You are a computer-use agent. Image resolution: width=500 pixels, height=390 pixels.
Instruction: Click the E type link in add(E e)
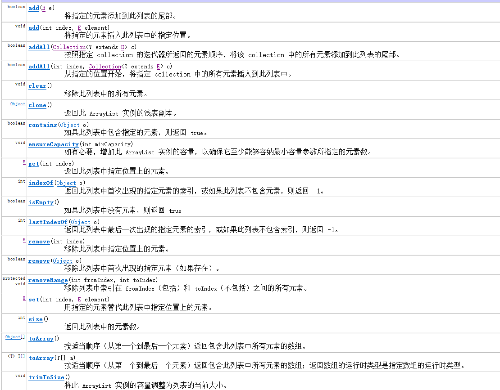tap(44, 8)
